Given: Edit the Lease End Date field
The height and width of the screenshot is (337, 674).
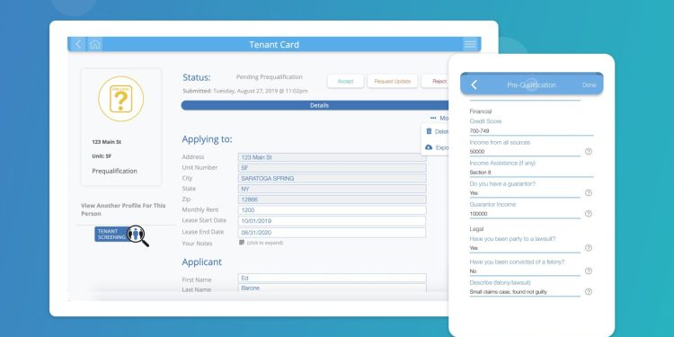Looking at the screenshot, I should click(x=332, y=233).
